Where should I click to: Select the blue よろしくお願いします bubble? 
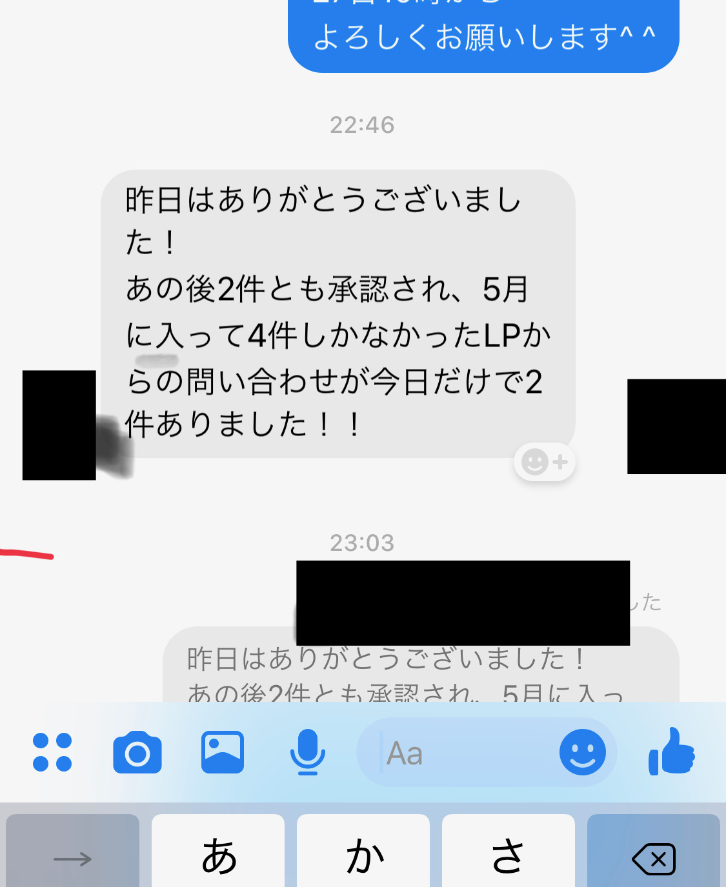483,36
